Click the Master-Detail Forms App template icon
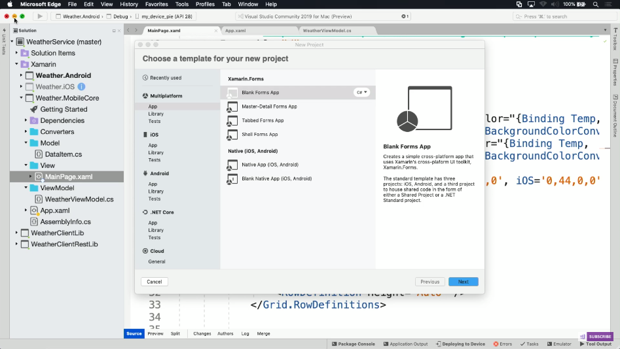620x349 pixels. point(232,107)
